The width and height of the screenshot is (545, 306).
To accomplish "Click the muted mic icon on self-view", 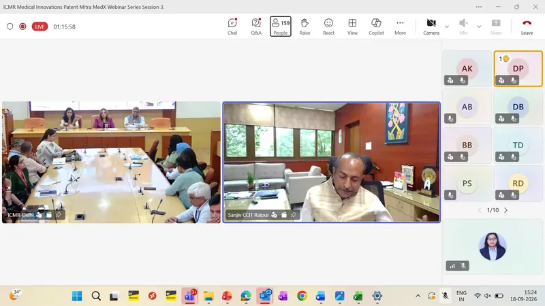I will [463, 266].
